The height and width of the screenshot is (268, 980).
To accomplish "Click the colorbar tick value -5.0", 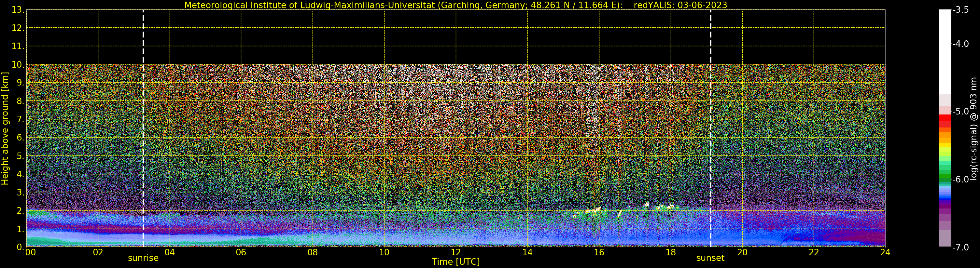I will (960, 112).
